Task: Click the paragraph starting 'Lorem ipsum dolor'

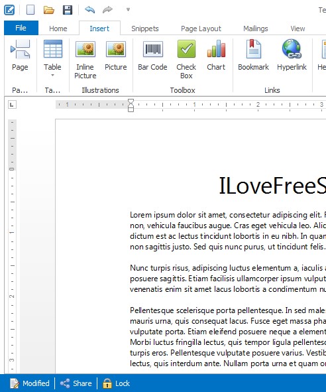Action: coord(228,231)
